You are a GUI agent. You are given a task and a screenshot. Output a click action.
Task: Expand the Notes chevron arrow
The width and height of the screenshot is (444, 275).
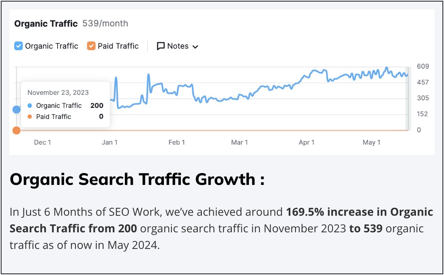[195, 47]
